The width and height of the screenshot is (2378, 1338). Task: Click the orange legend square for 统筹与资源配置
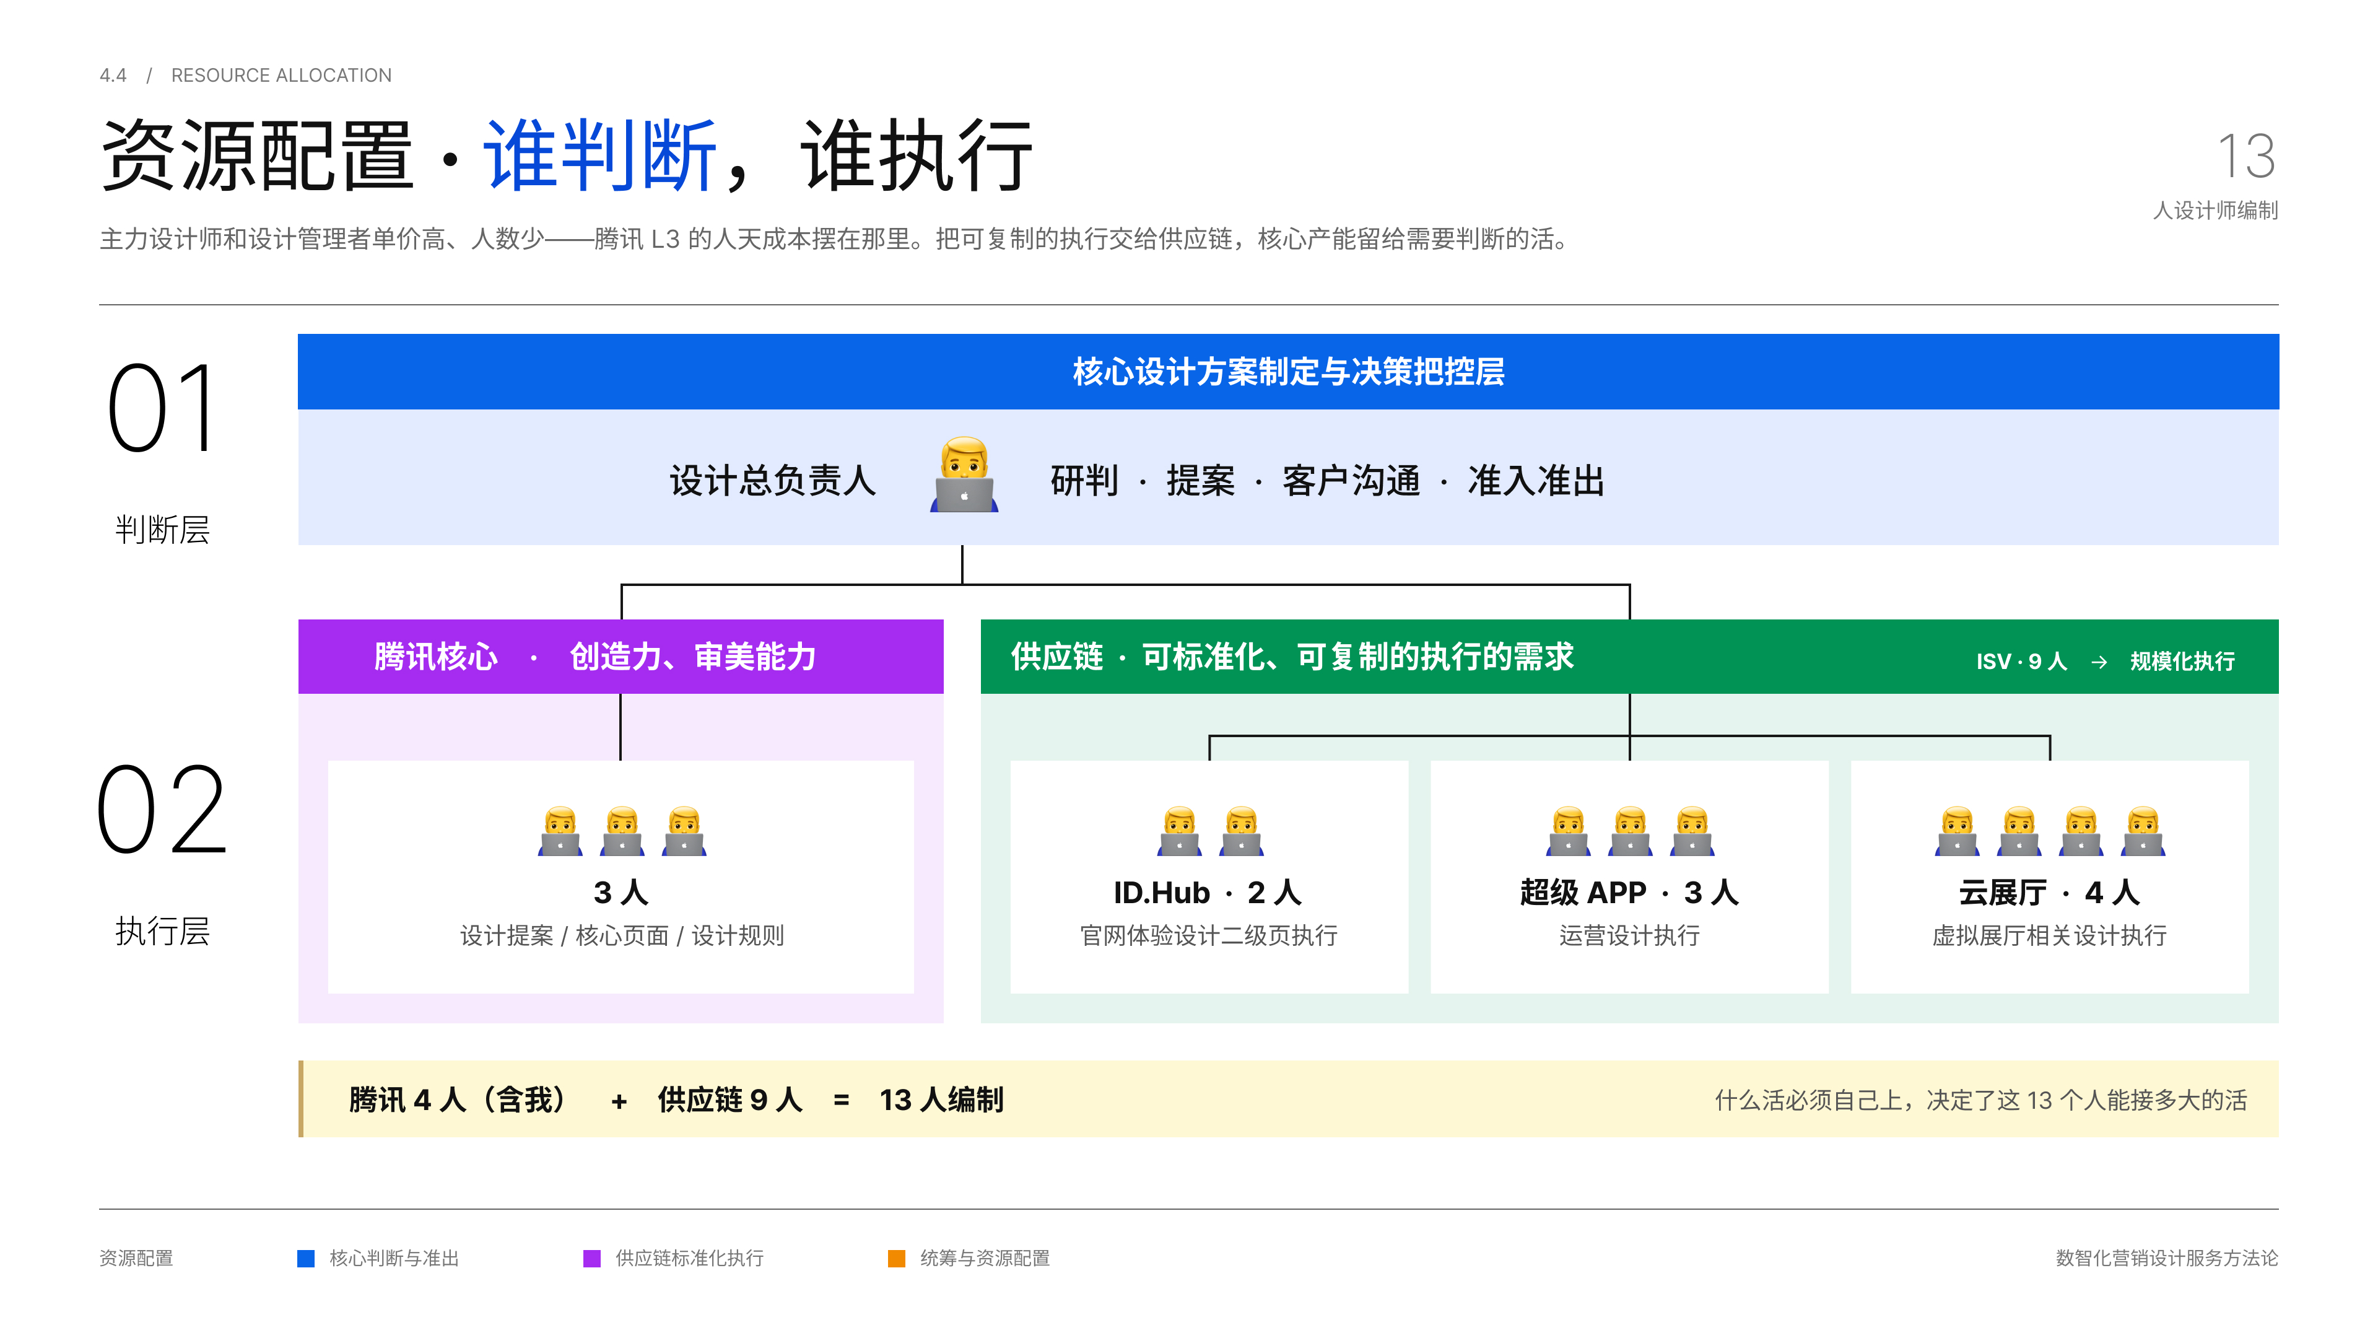896,1257
